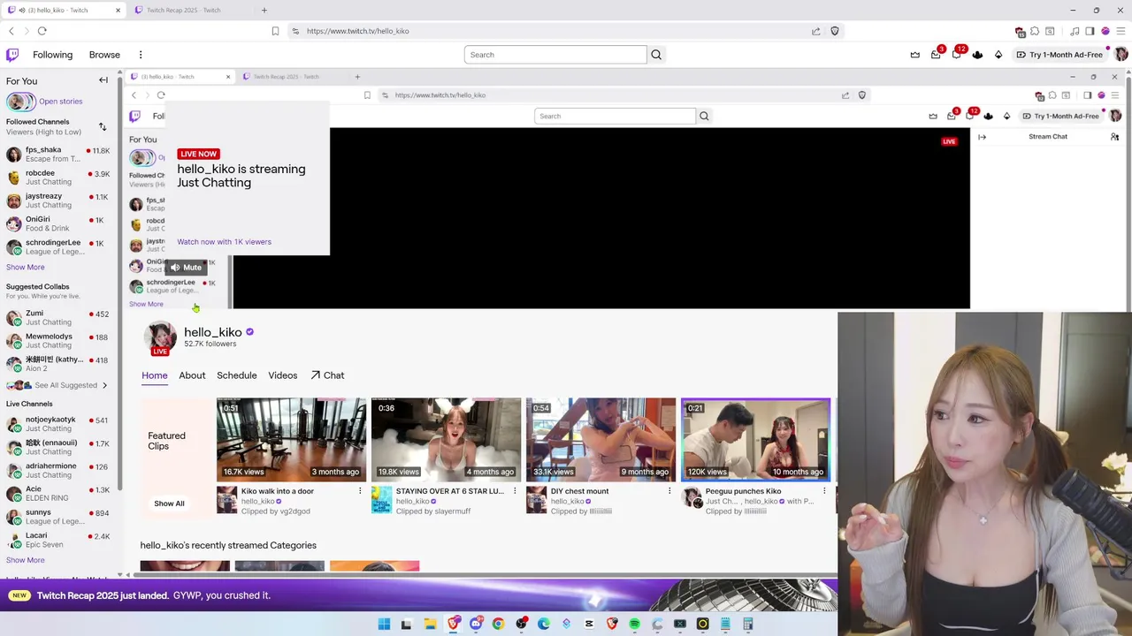Image resolution: width=1132 pixels, height=636 pixels.
Task: Switch to Twitch Recap 2025 browser tab
Action: (x=184, y=11)
